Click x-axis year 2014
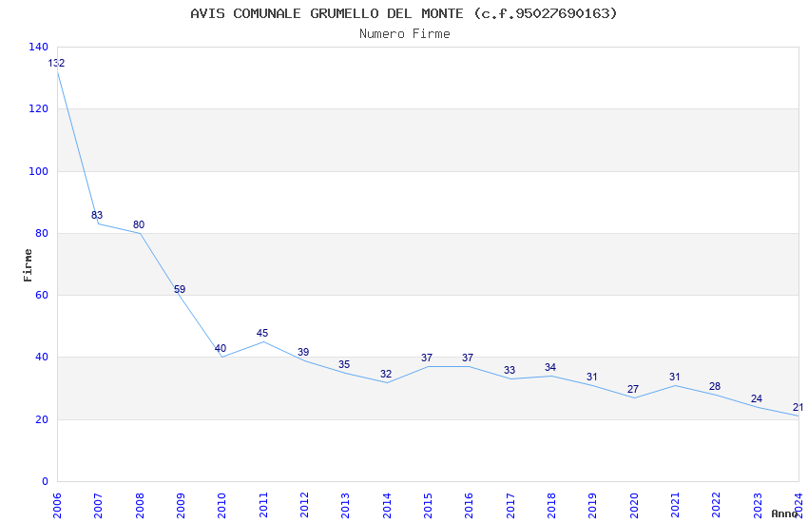Screen dimensions: 808x523 tap(387, 505)
